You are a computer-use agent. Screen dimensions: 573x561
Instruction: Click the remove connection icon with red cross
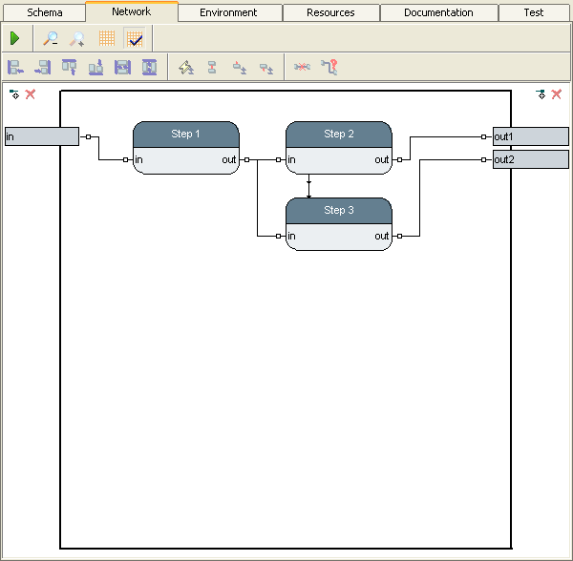pyautogui.click(x=302, y=68)
